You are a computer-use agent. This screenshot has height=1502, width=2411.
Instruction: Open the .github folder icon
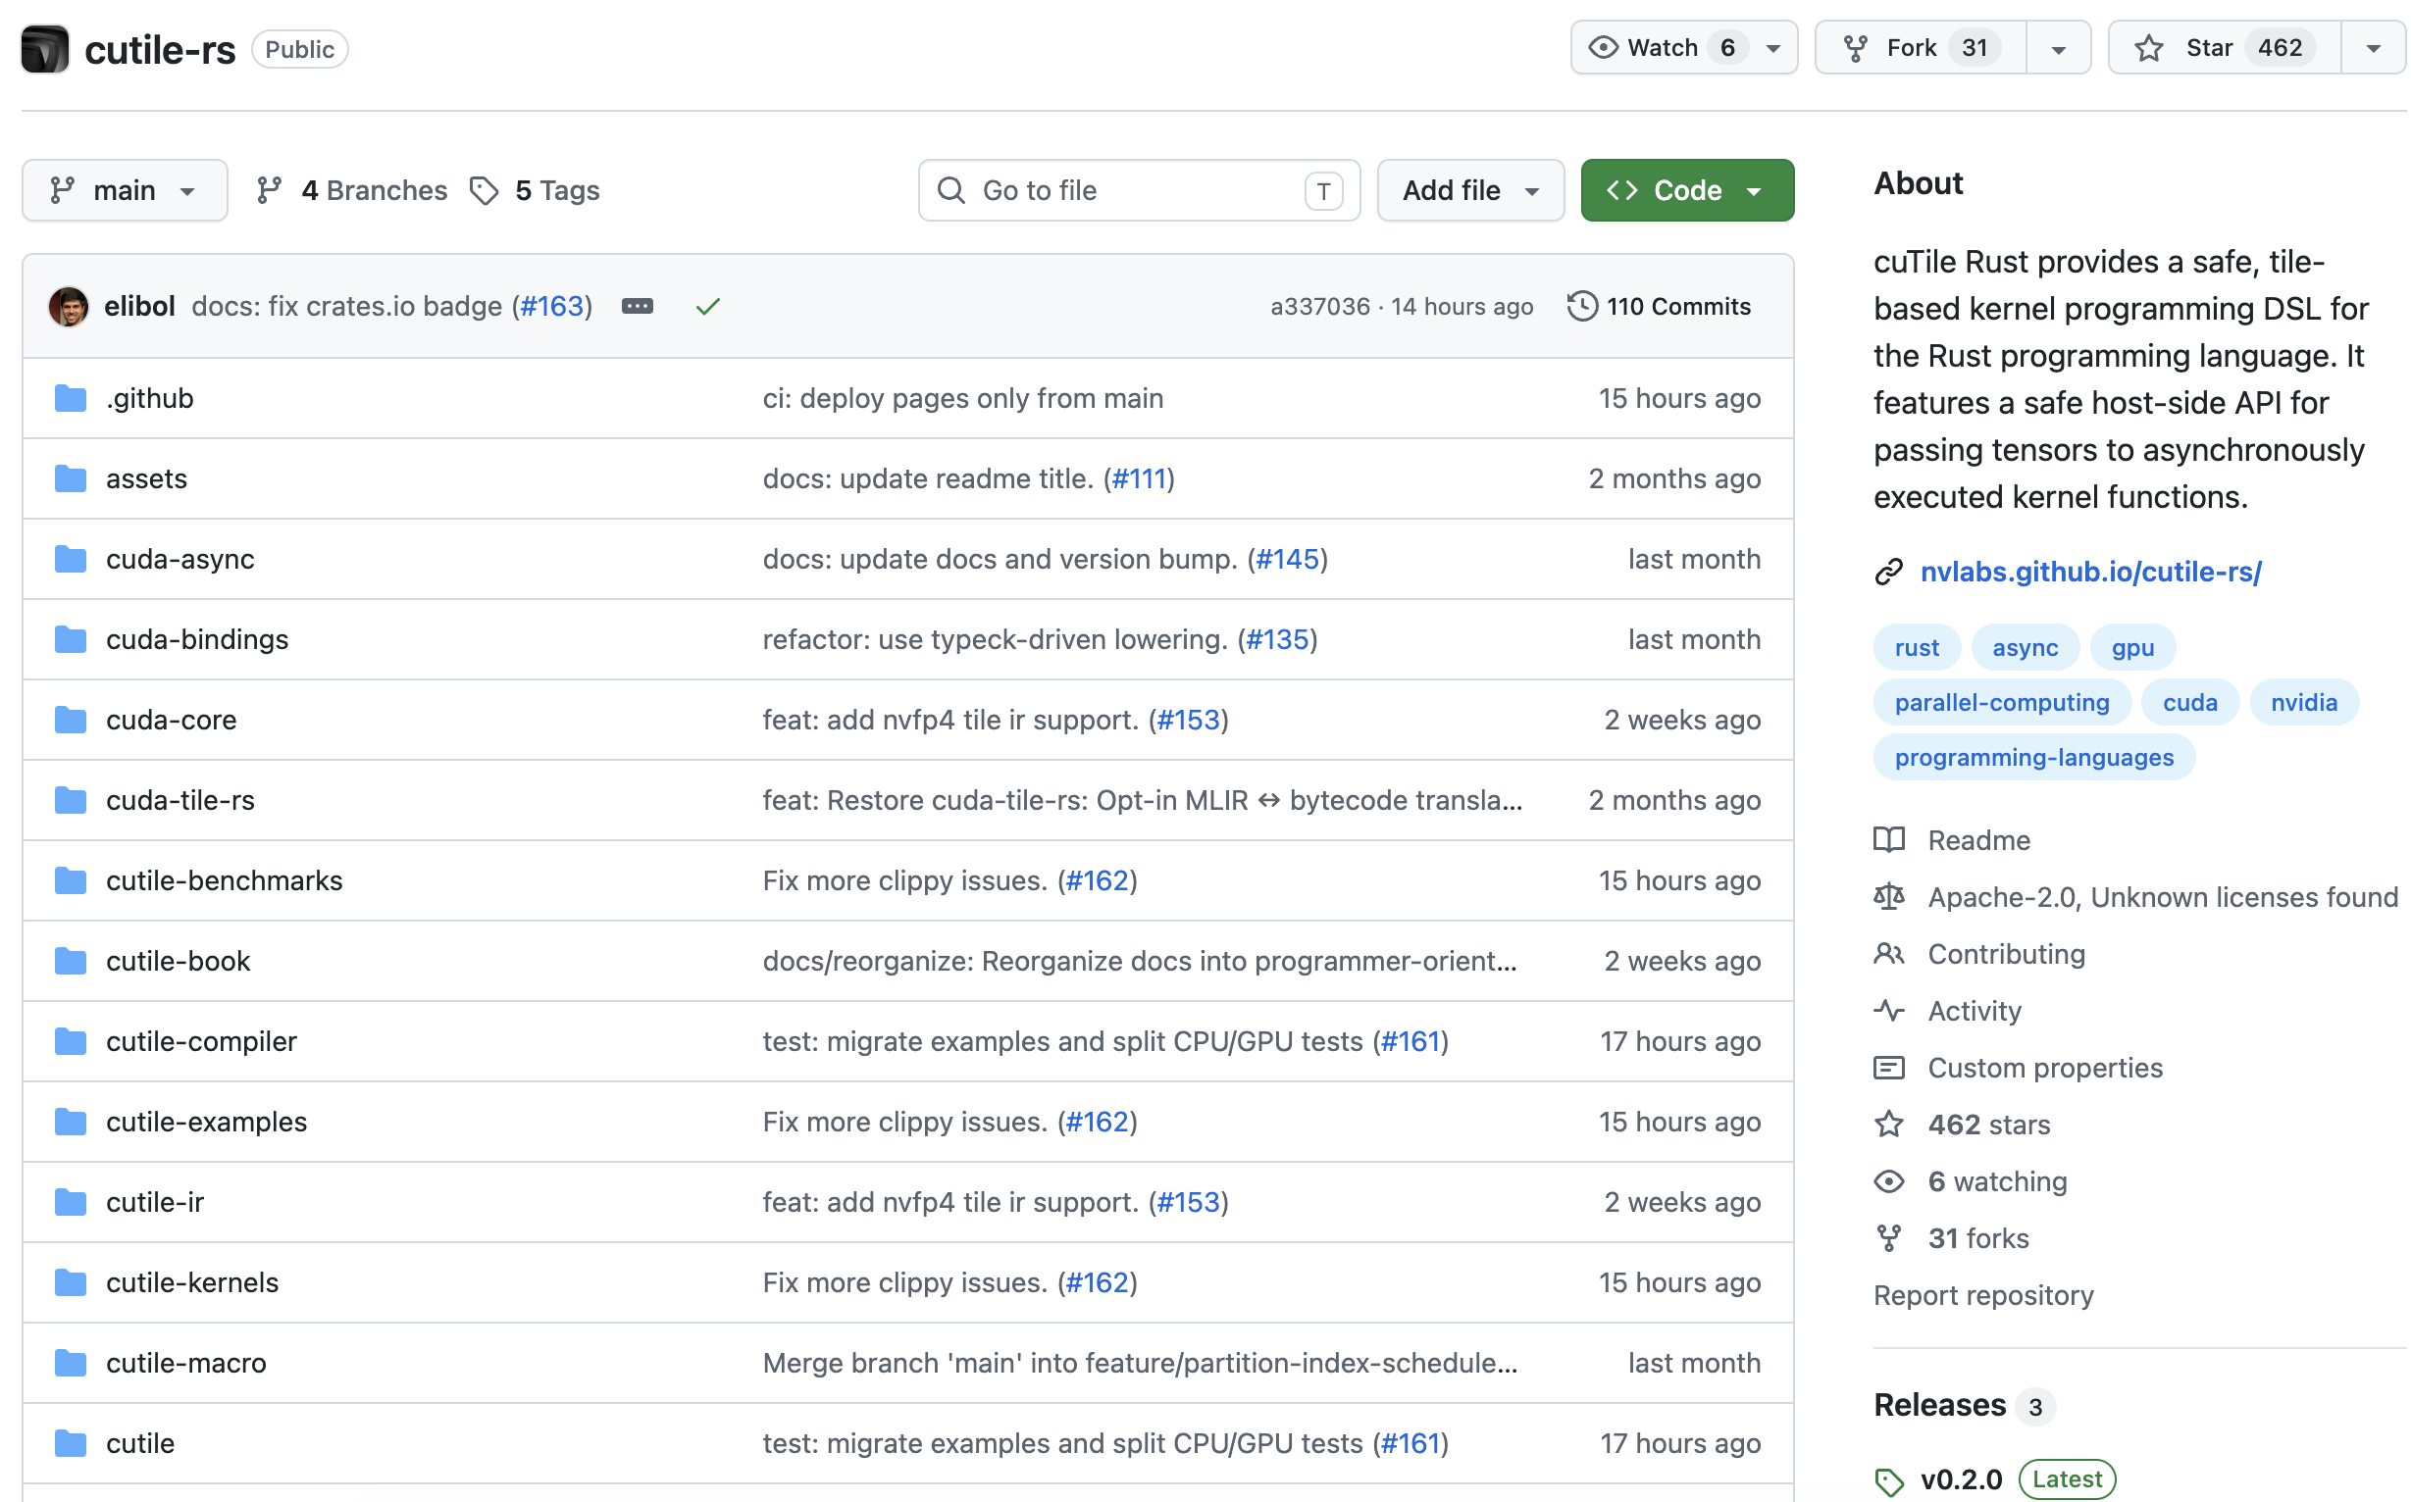[71, 398]
